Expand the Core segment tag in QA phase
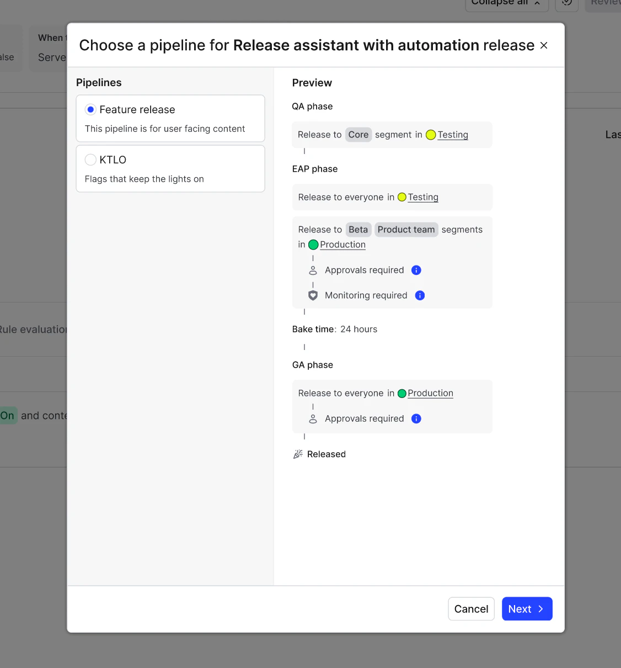621x668 pixels. click(x=358, y=134)
